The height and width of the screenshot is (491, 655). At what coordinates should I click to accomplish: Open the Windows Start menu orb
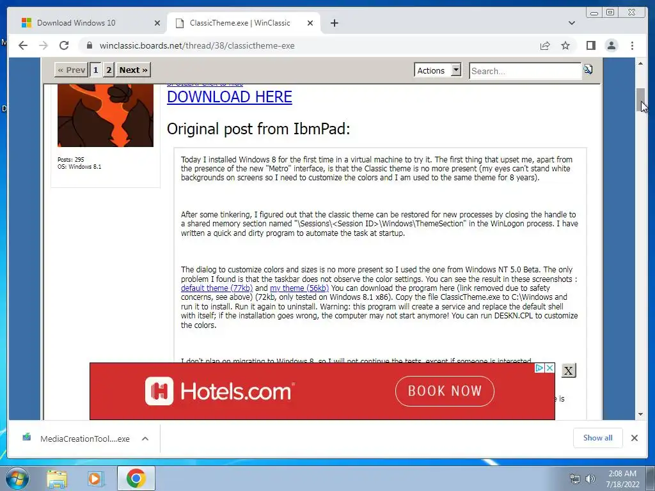click(17, 478)
